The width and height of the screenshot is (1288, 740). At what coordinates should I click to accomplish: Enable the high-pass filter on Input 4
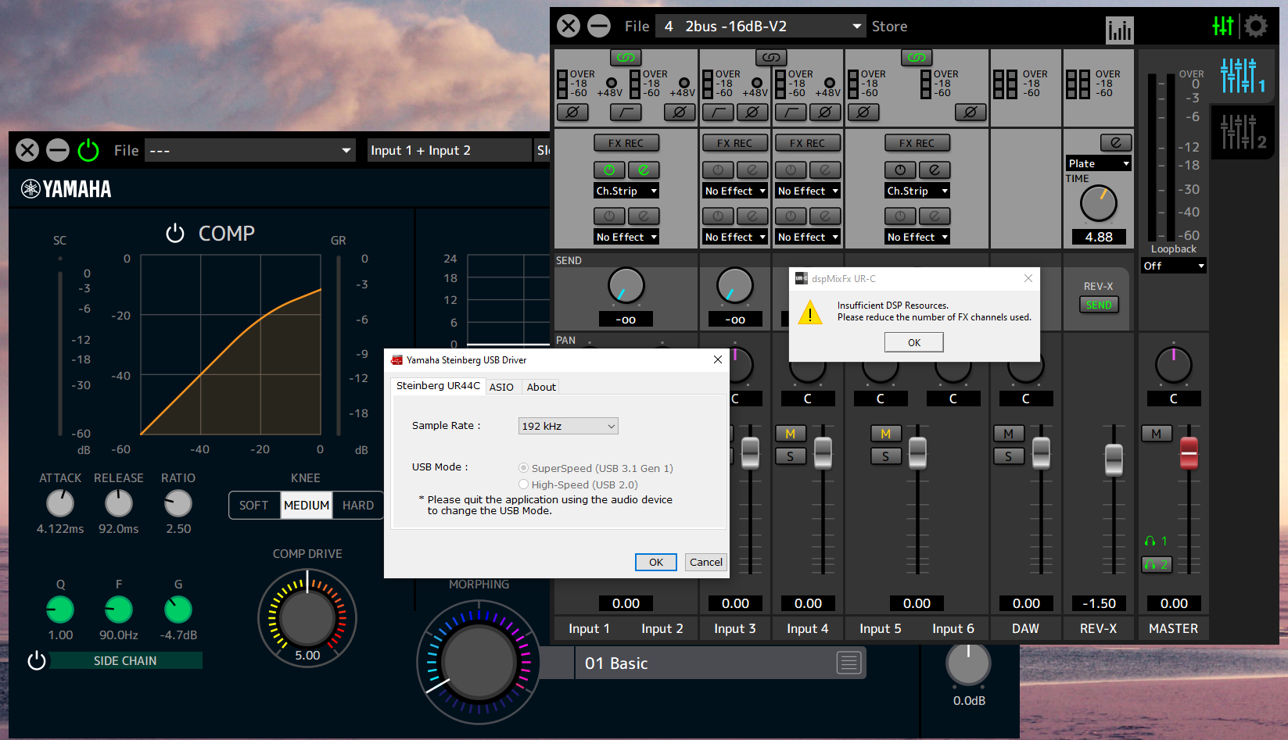(791, 113)
